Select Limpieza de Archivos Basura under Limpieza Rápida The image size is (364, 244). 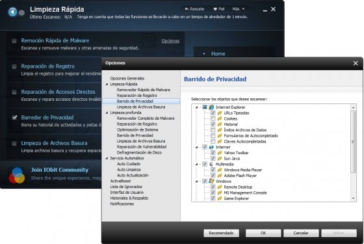pos(141,107)
